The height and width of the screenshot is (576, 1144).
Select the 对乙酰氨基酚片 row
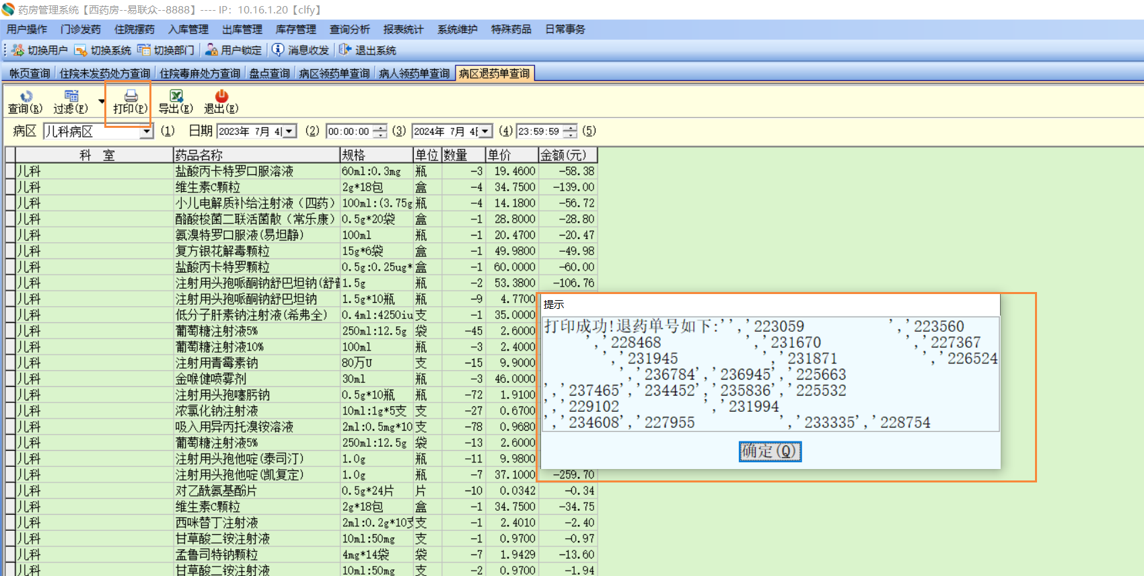click(x=301, y=491)
